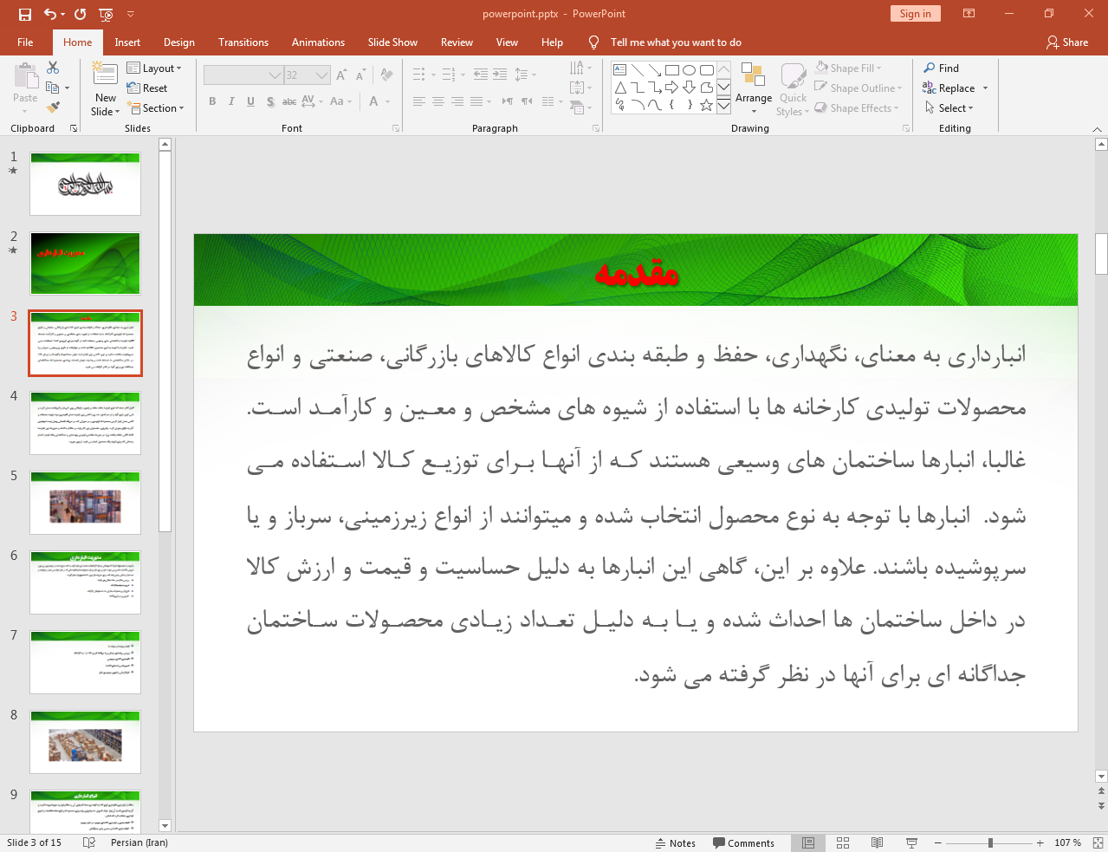Open the File menu
This screenshot has height=852, width=1108.
point(25,42)
